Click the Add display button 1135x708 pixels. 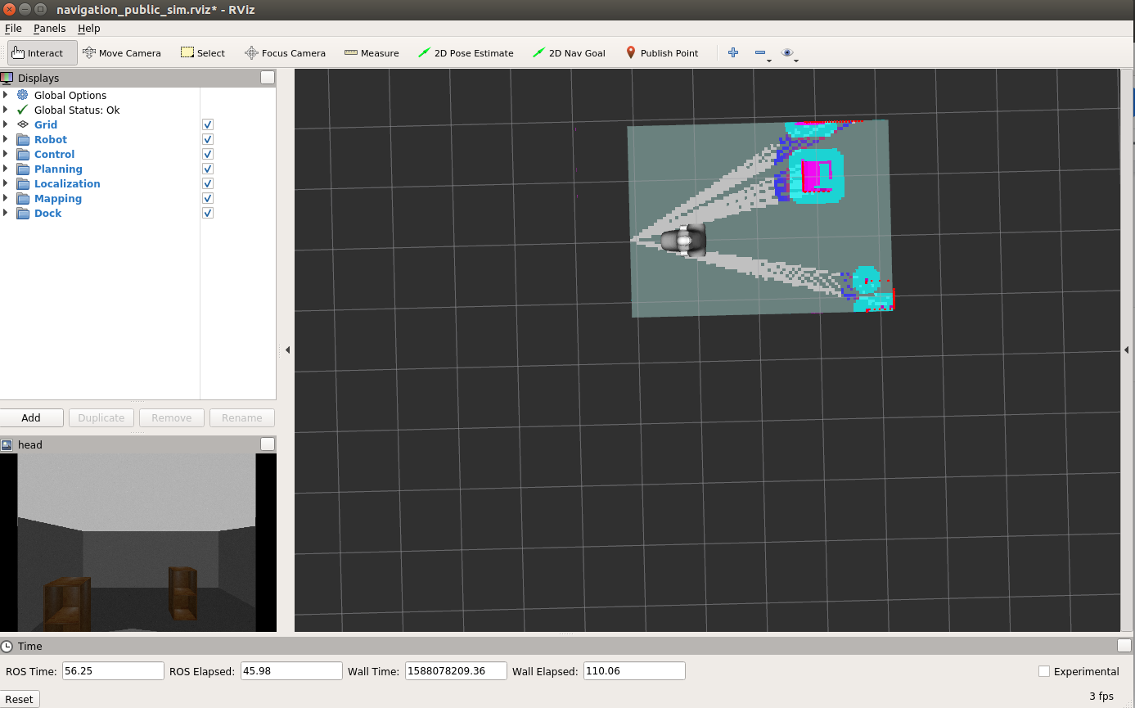click(32, 417)
